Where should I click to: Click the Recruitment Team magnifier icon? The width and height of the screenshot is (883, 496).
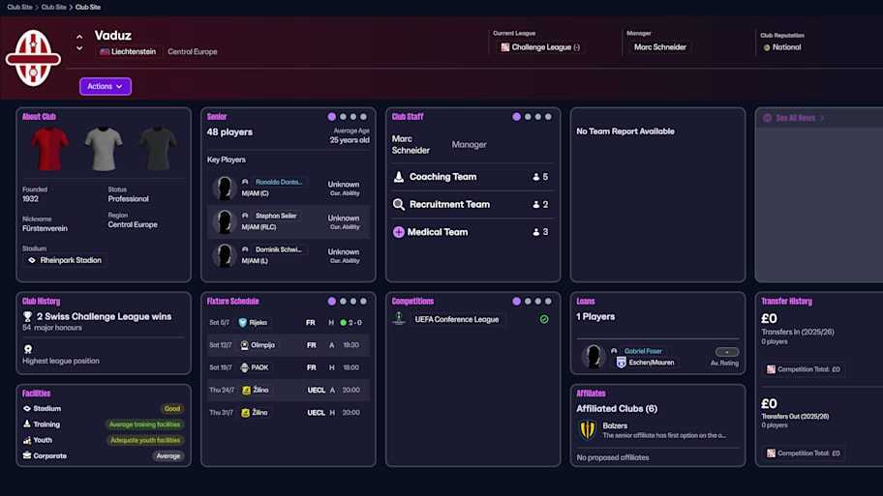point(399,204)
